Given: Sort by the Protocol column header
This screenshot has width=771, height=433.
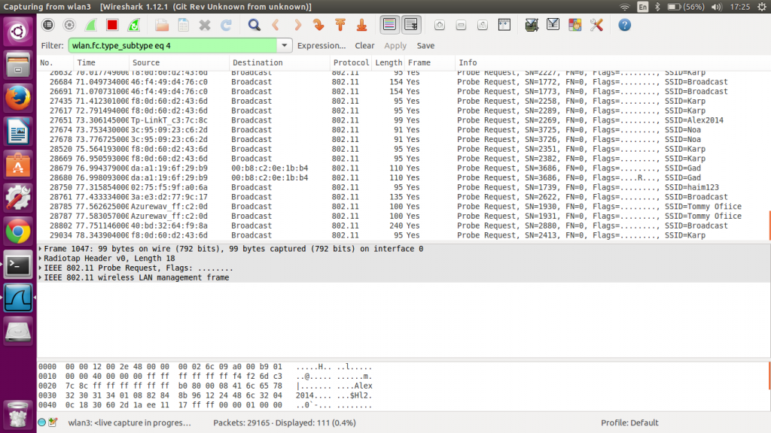Looking at the screenshot, I should click(x=351, y=63).
